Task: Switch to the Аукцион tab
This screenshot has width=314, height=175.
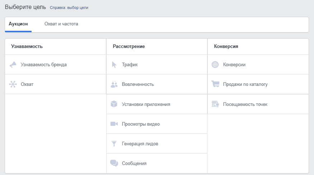Action: [x=18, y=24]
